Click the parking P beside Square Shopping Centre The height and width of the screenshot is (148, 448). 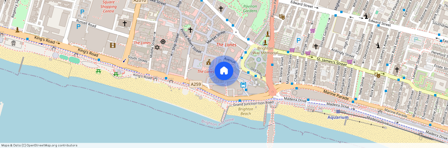[82, 12]
